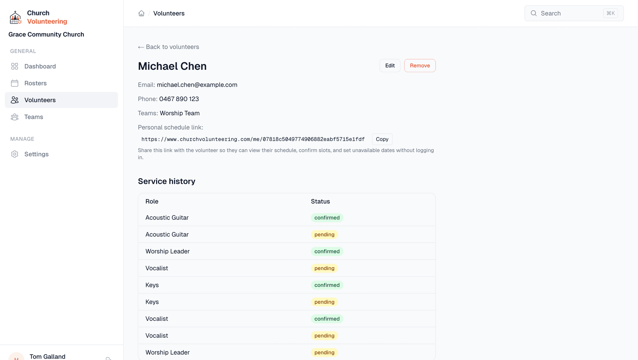
Task: Edit Michael Chen's details
Action: pyautogui.click(x=390, y=65)
